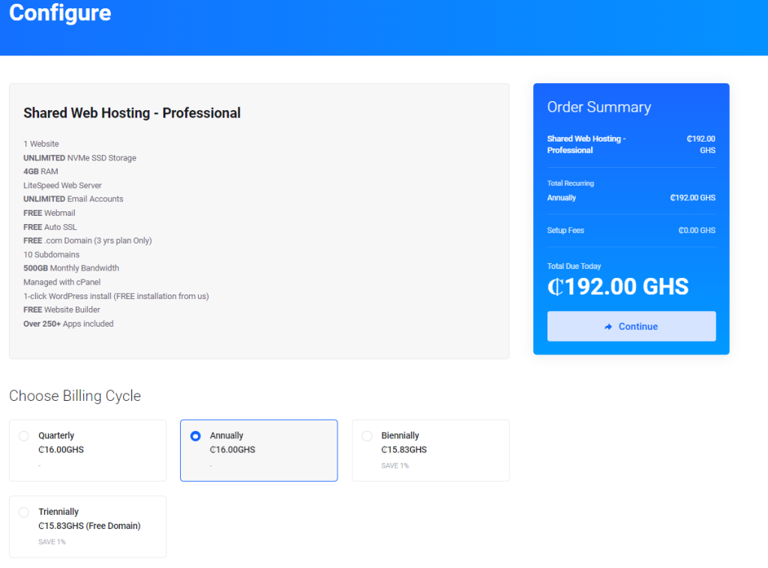768x568 pixels.
Task: Click the Total Due Today ₵192.00 GHS amount
Action: [x=618, y=287]
